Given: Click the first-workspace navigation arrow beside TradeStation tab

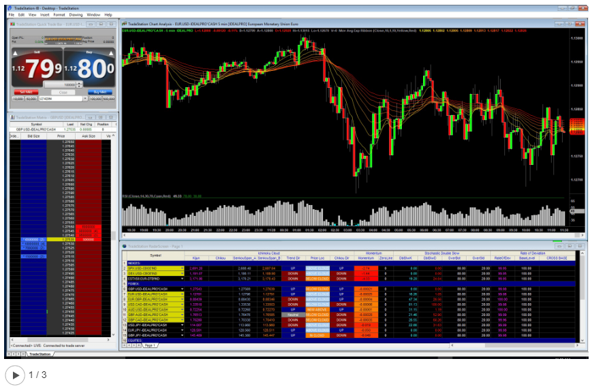Looking at the screenshot, I should [8, 354].
